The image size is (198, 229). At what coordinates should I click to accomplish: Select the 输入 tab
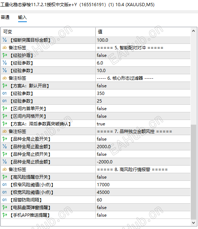pos(22,17)
